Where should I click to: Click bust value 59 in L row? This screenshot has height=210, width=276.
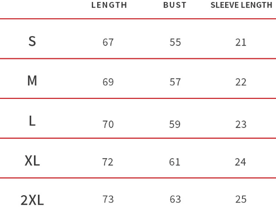pos(175,125)
